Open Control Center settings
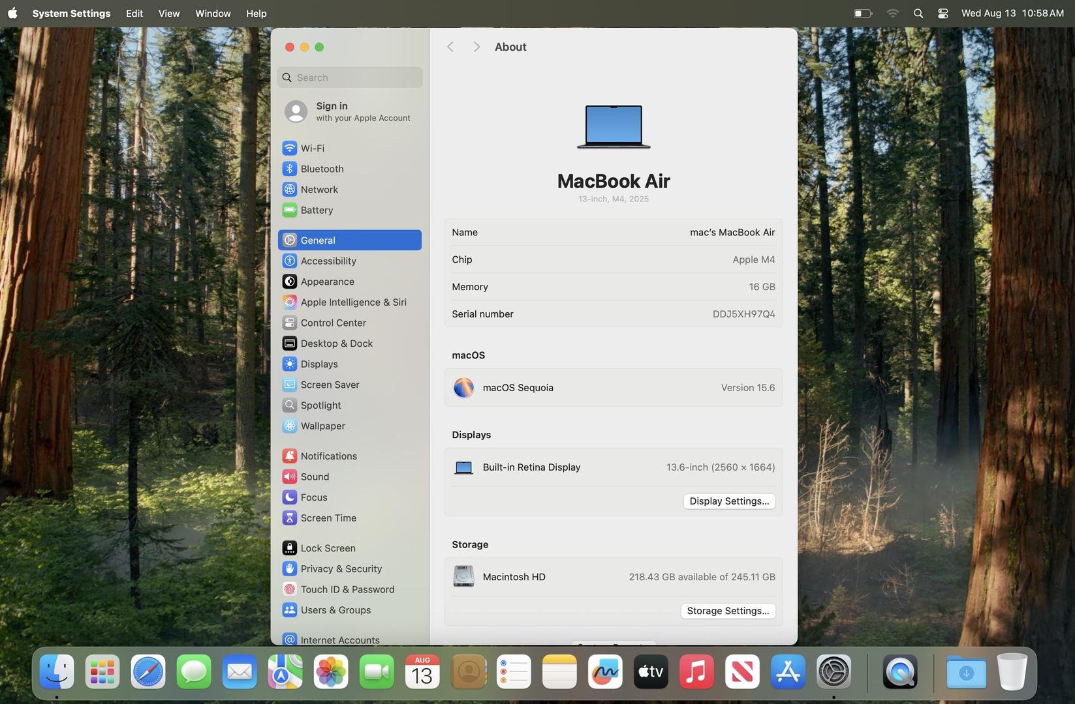The image size is (1075, 704). coord(349,323)
